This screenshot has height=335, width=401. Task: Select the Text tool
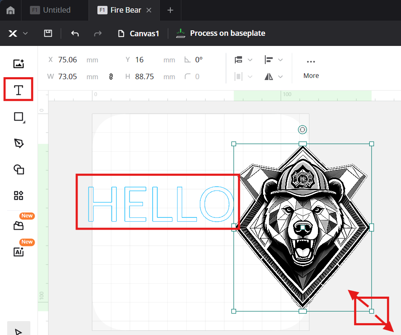(x=19, y=90)
